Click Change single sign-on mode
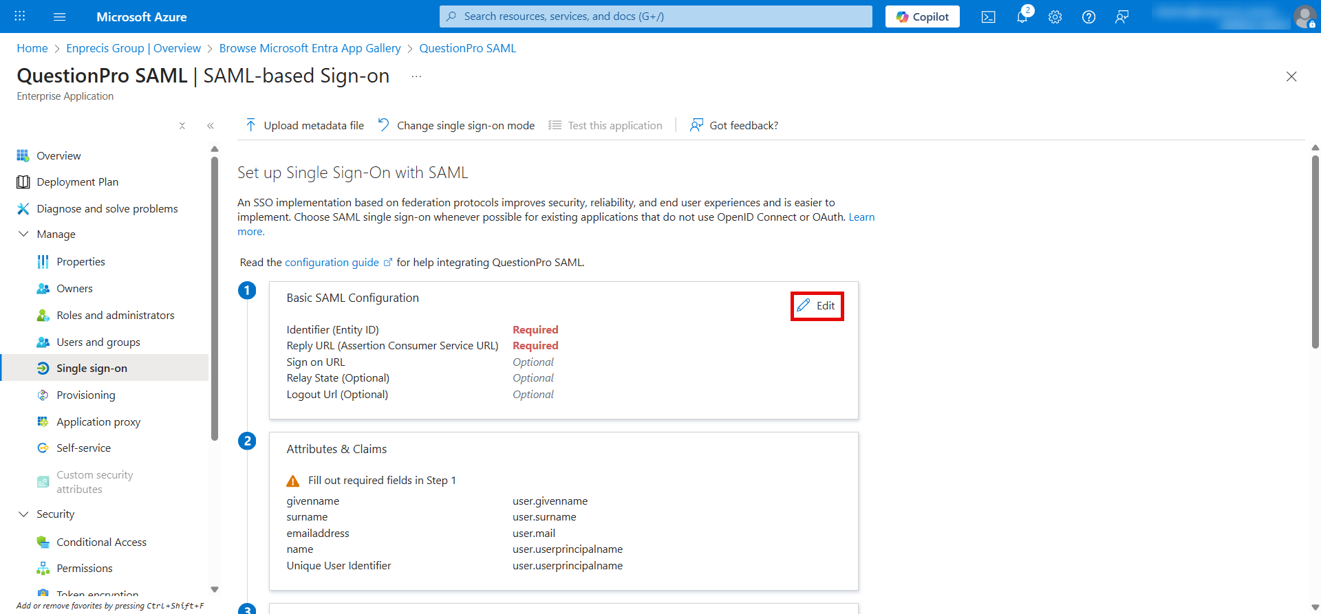1321x614 pixels. [456, 125]
